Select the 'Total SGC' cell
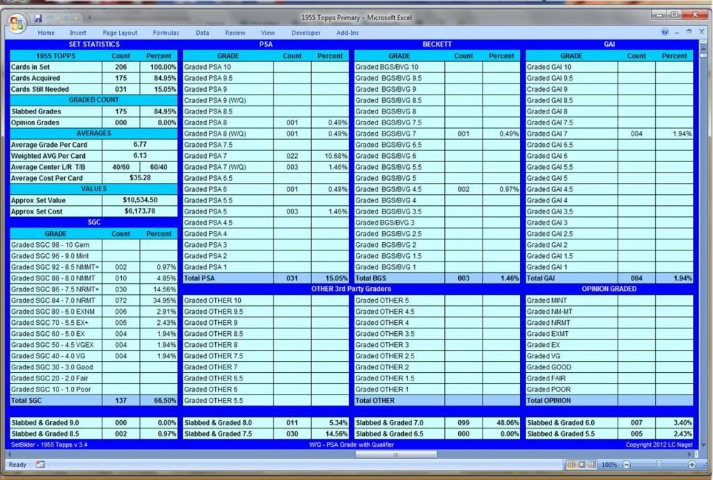The width and height of the screenshot is (713, 480). tap(56, 401)
